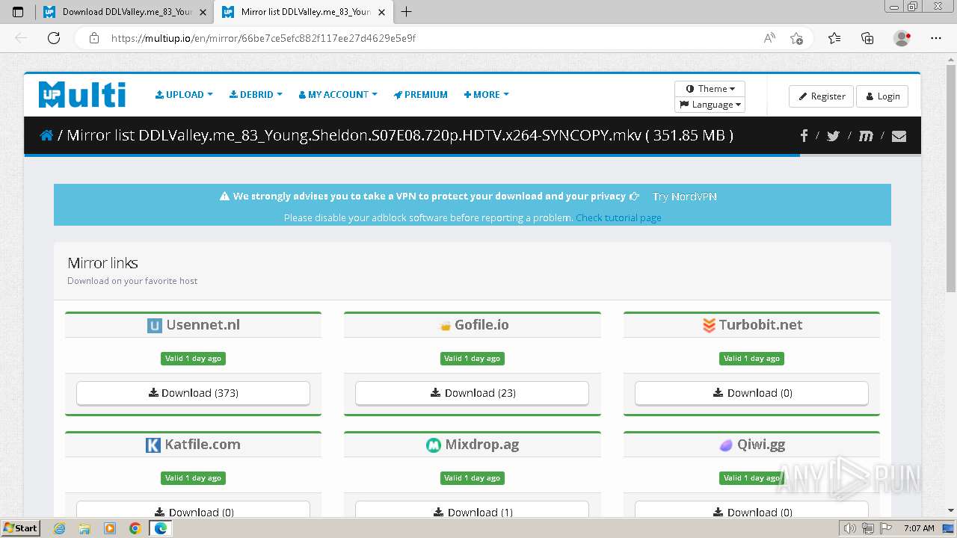Click the MultiUp logo
This screenshot has width=957, height=538.
[82, 94]
